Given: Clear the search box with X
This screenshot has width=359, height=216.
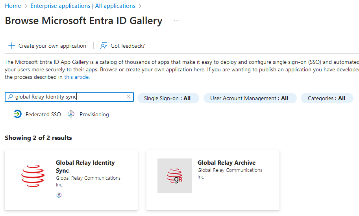Looking at the screenshot, I should click(x=128, y=97).
